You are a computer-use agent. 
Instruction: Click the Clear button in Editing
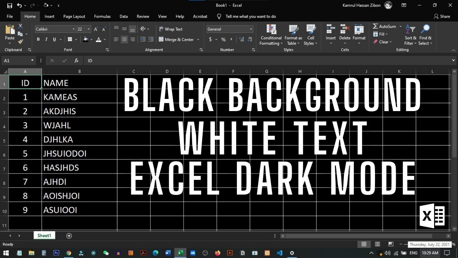383,42
